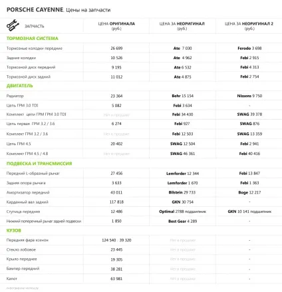
Task: Click the ЦЕНА ОРИГИНАЛА column header
Action: (116, 26)
